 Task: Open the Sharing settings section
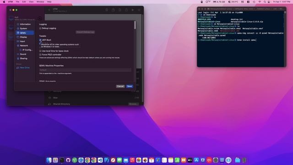(25, 58)
